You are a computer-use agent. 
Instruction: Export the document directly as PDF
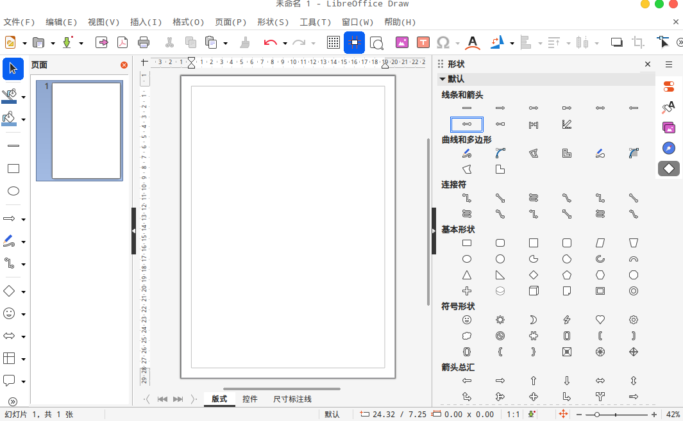pos(122,43)
